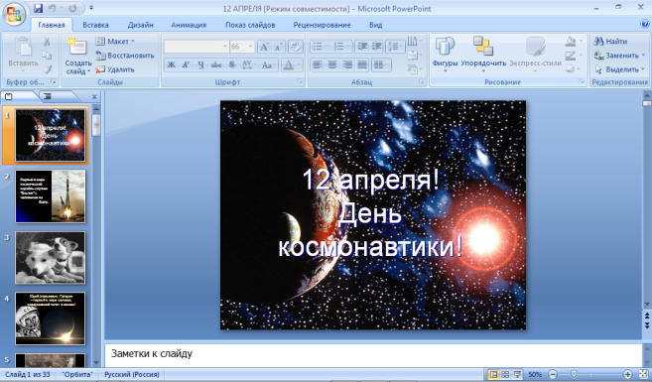The height and width of the screenshot is (382, 652).
Task: Start slide show from status bar icon
Action: (x=517, y=374)
